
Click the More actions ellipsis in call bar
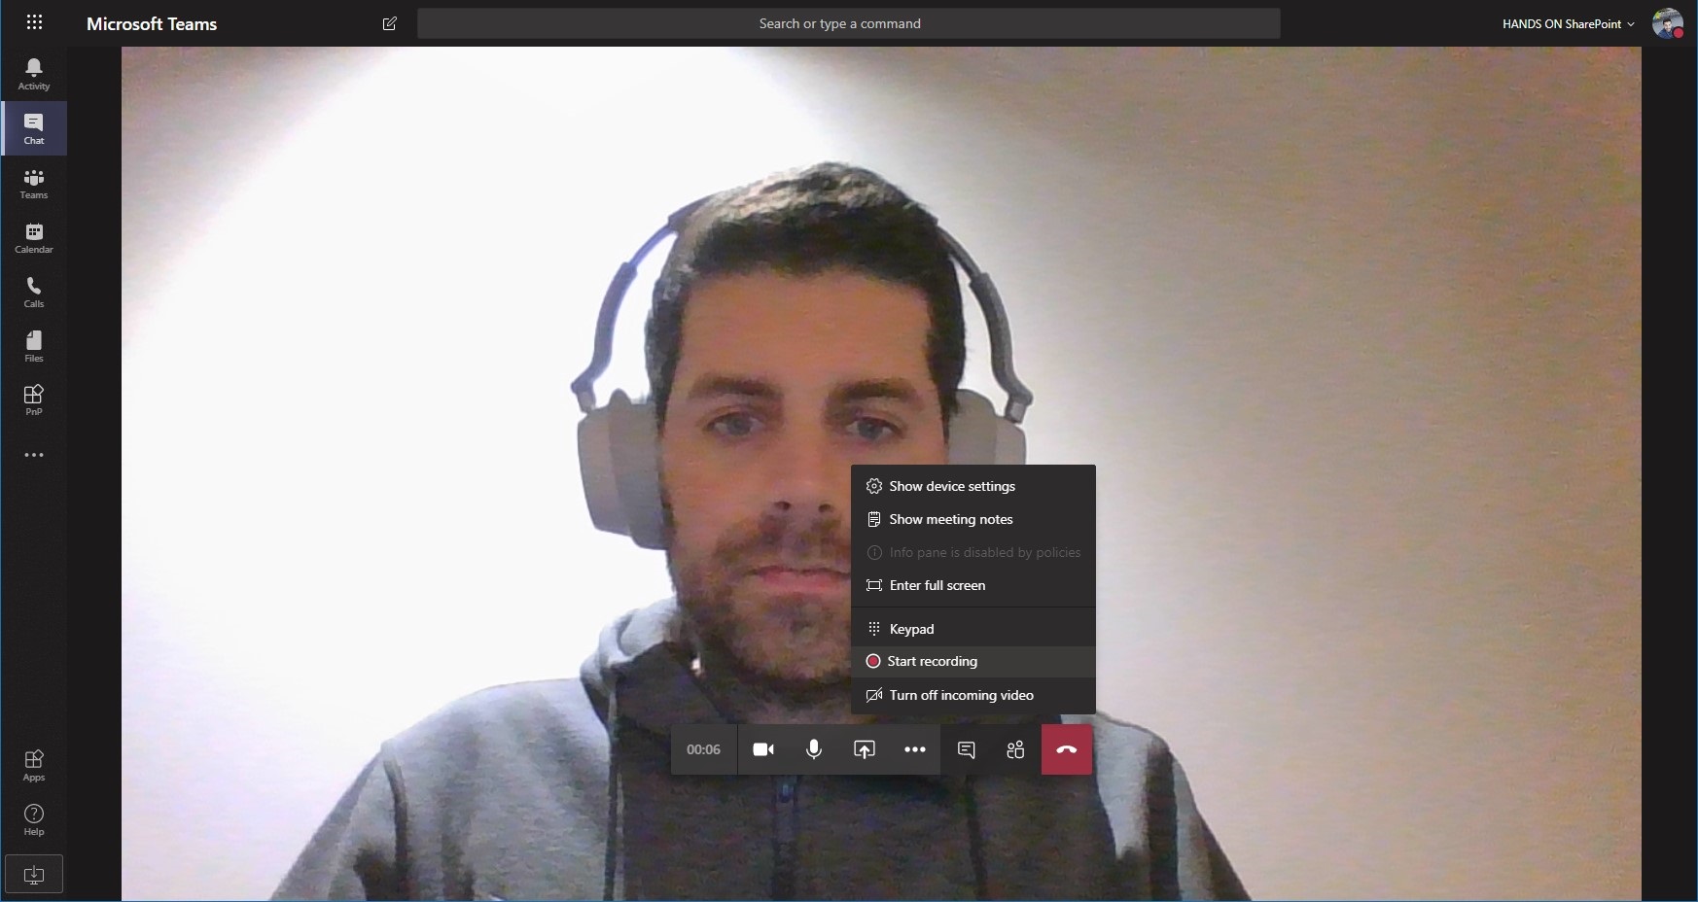click(915, 749)
